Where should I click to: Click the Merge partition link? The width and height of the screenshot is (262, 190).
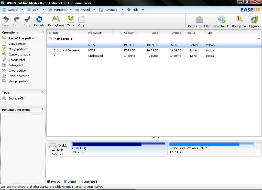click(x=18, y=49)
